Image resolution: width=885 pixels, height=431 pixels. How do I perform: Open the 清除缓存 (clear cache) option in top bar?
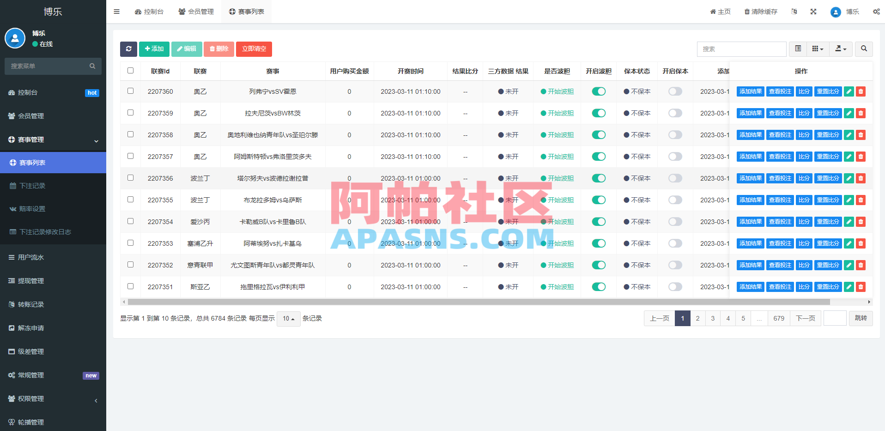point(760,12)
